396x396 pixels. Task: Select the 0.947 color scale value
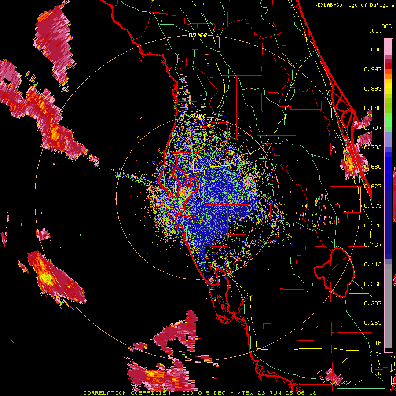coord(373,69)
